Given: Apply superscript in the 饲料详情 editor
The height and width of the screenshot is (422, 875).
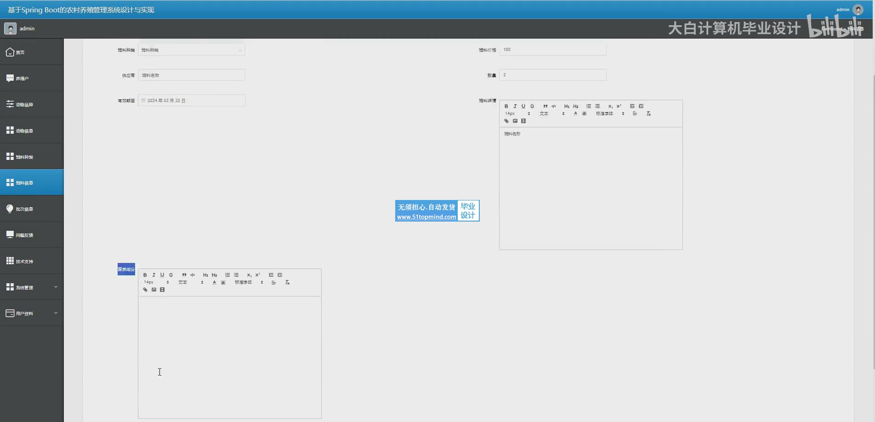Looking at the screenshot, I should click(x=619, y=106).
